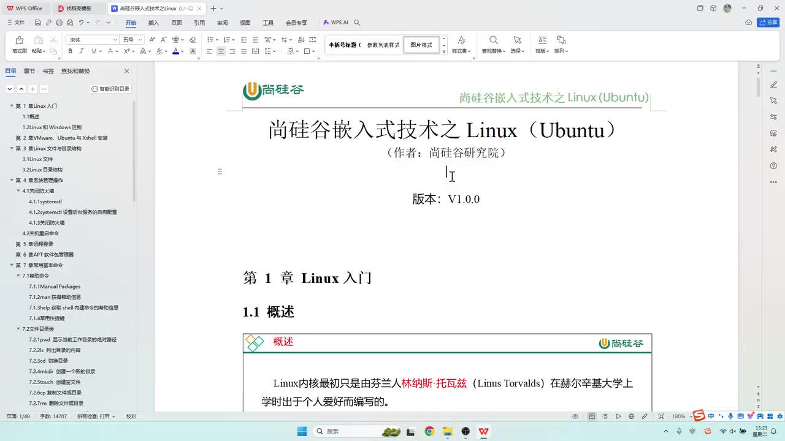This screenshot has width=785, height=441.
Task: Click the align right icon
Action: click(232, 51)
